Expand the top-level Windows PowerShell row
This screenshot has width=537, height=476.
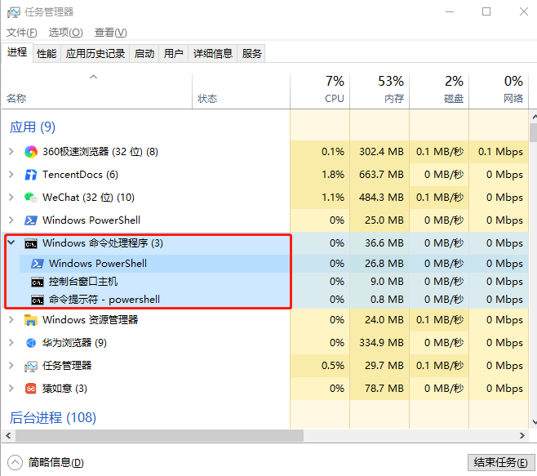pos(11,220)
